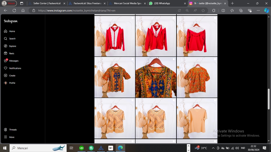Open Copilot sidebar icon
271x152 pixels.
[266, 10]
